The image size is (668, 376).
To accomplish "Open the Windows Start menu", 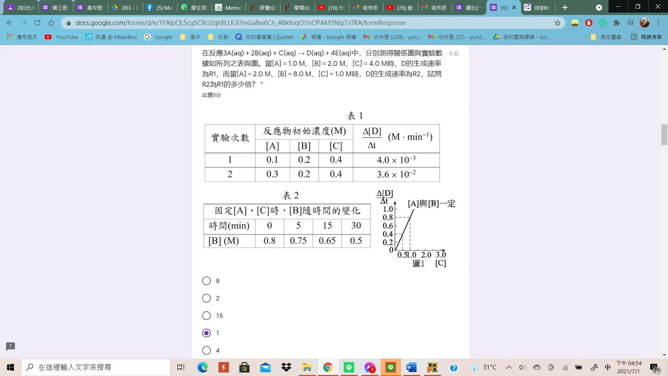I will [x=10, y=367].
